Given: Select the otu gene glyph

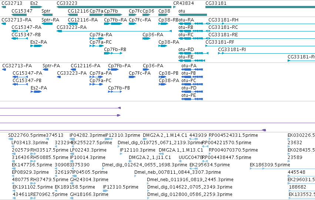Looking at the screenshot, I should coord(192,15).
